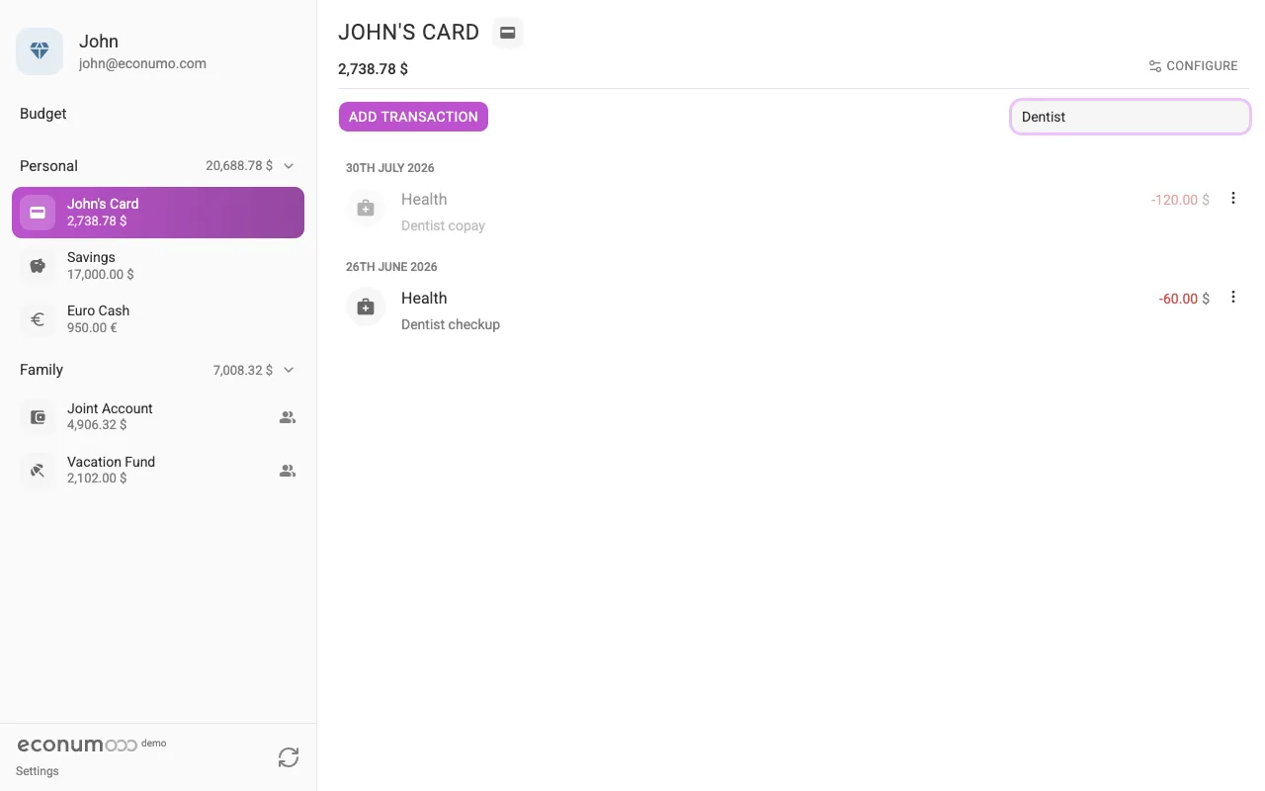
Task: Click the Health icon for Dentist copay
Action: coord(366,209)
